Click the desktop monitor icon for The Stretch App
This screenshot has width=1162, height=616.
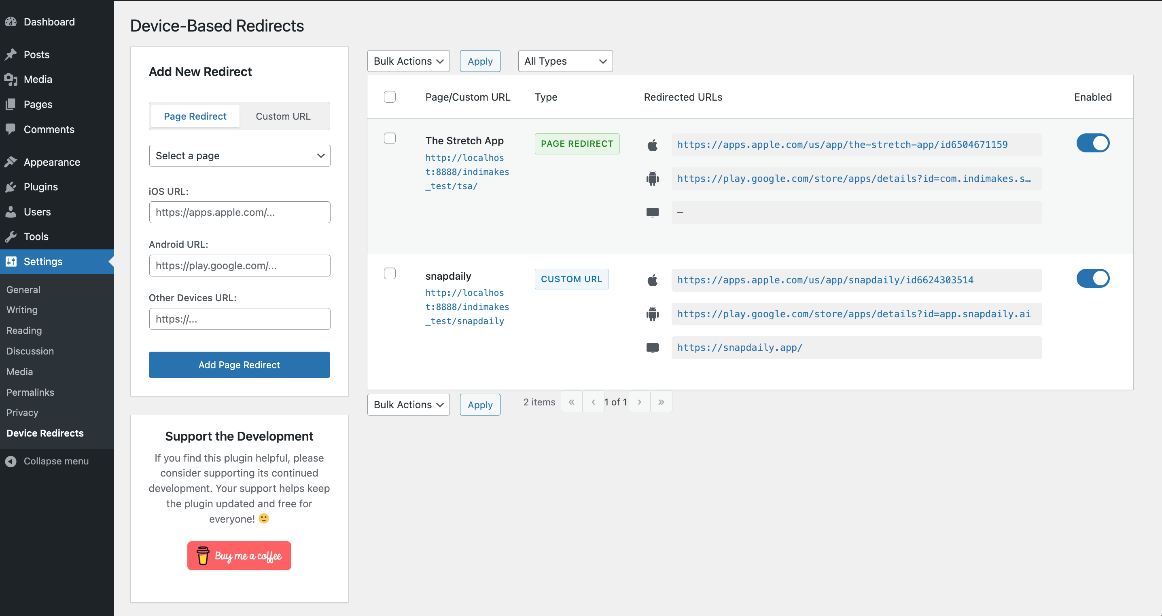click(652, 212)
